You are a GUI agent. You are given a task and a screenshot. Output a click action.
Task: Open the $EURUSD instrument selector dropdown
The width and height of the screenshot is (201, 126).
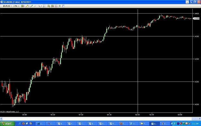click(7, 6)
